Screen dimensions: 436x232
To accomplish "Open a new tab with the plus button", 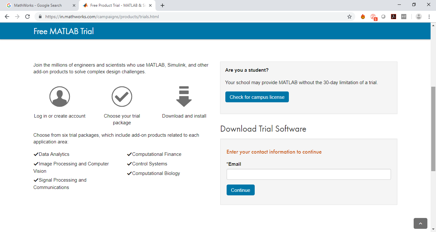I will (162, 5).
